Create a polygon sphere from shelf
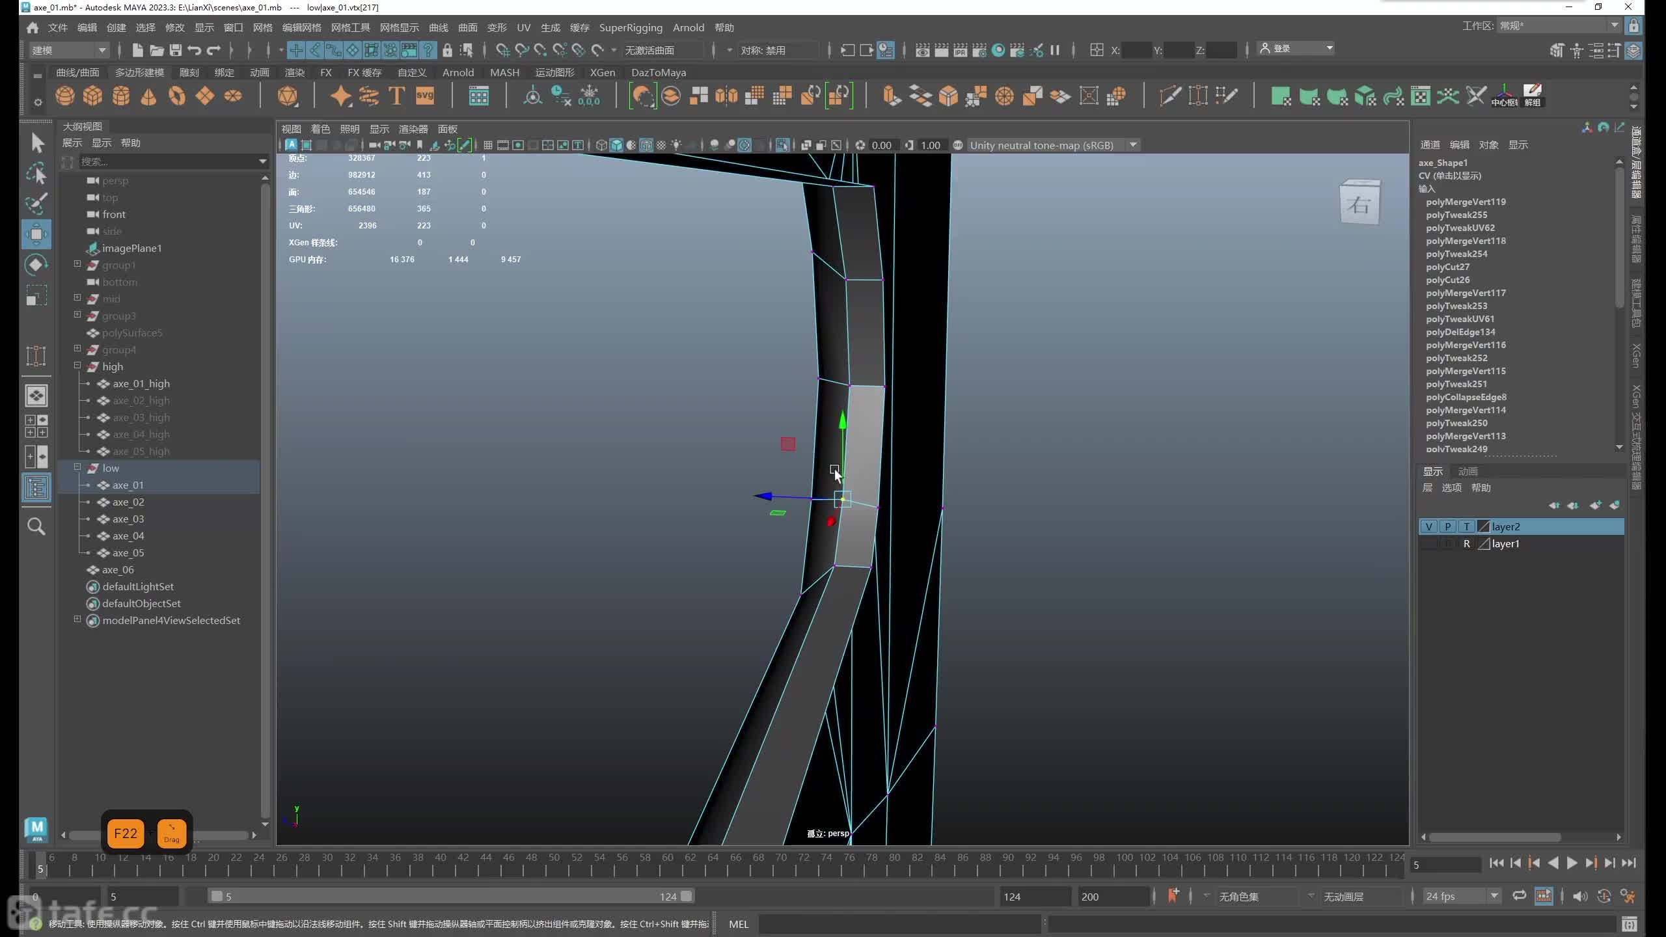This screenshot has height=937, width=1666. click(x=64, y=96)
